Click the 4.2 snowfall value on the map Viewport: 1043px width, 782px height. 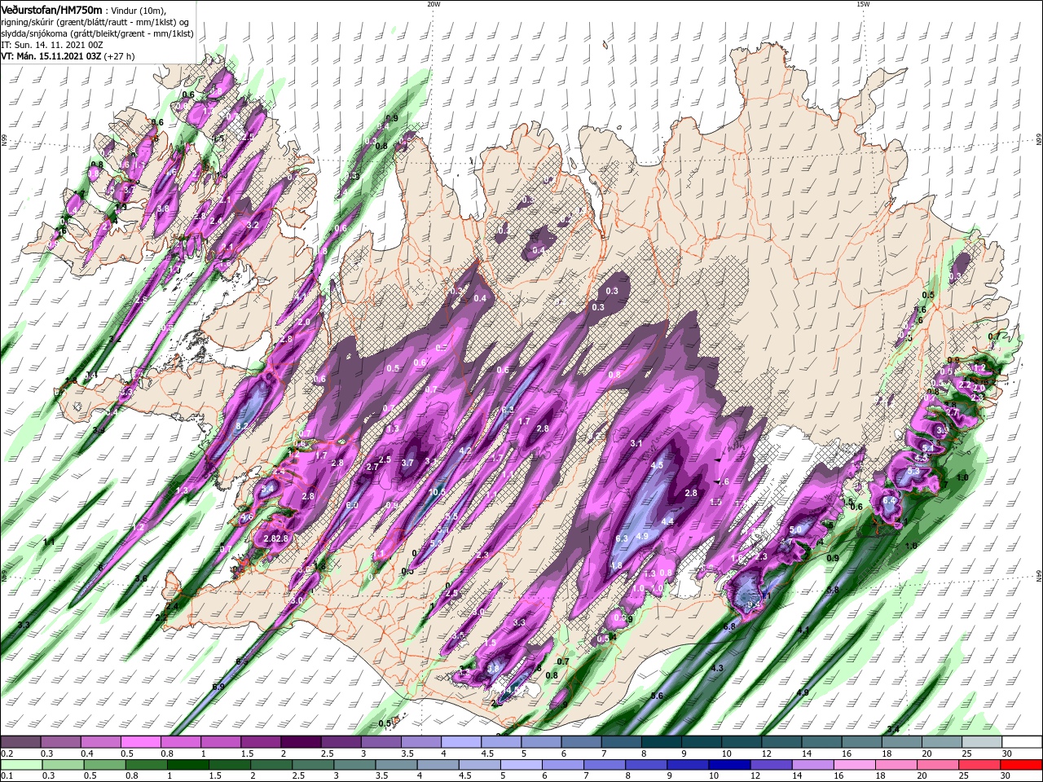tap(466, 450)
